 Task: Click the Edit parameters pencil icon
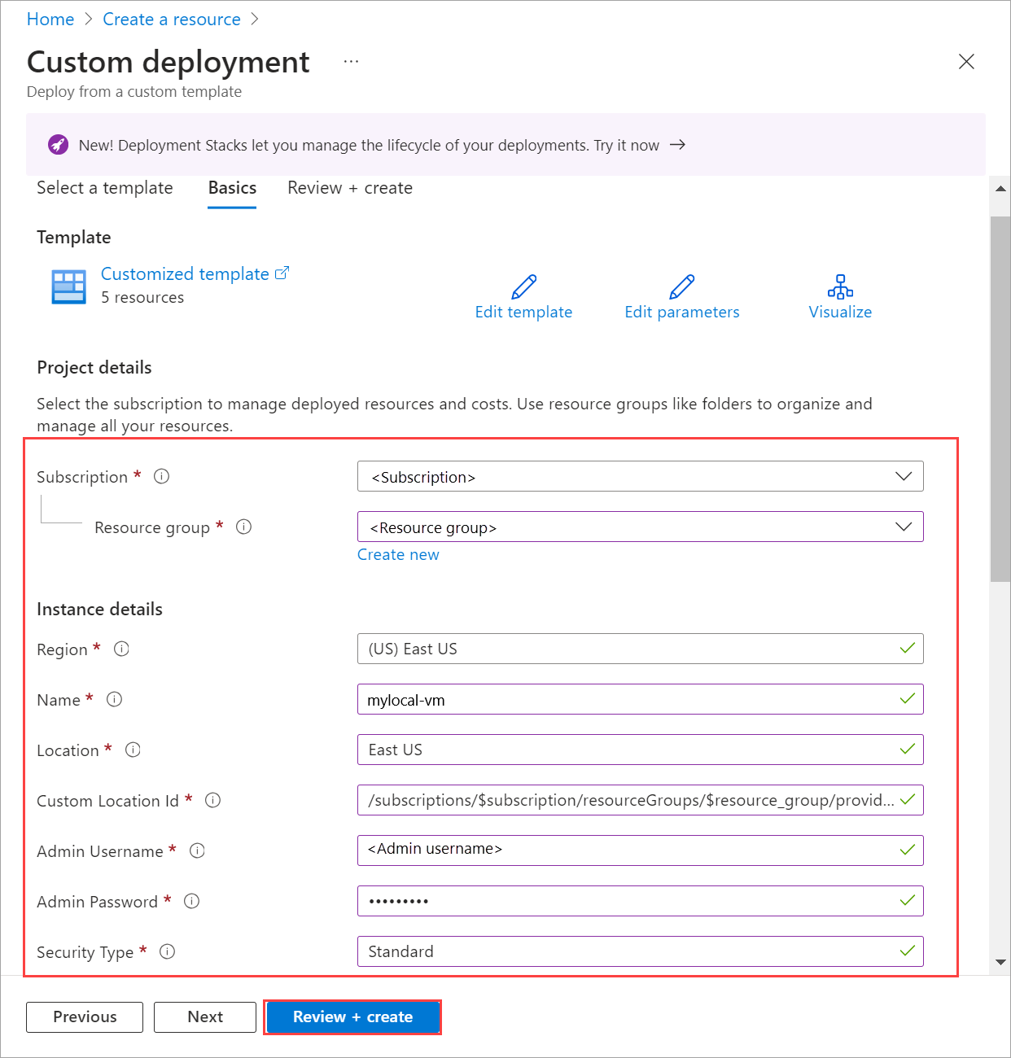tap(681, 286)
